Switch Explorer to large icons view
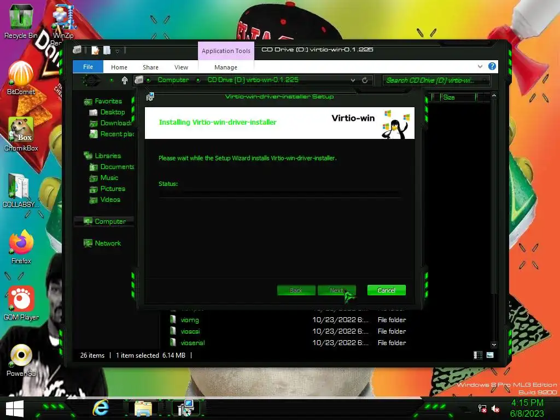Screen dimensions: 560x420 (x=490, y=355)
